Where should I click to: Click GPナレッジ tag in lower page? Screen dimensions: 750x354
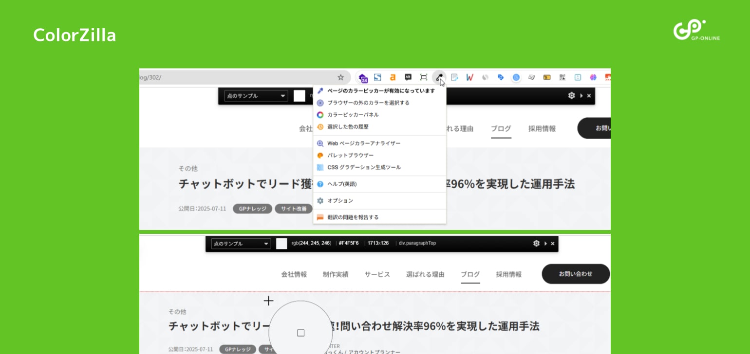238,349
